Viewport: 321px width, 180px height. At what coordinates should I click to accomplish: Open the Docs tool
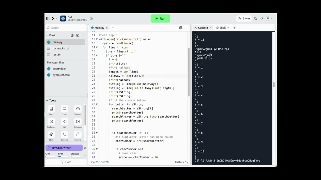point(51,110)
